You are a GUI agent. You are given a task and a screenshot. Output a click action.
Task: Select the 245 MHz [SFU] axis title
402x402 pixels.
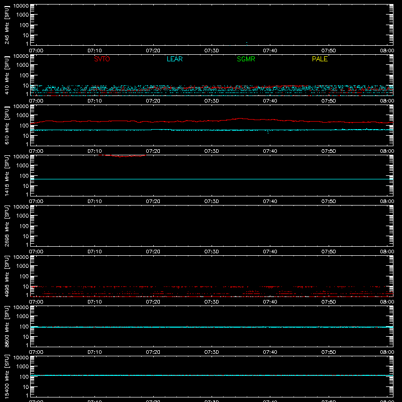pyautogui.click(x=7, y=25)
